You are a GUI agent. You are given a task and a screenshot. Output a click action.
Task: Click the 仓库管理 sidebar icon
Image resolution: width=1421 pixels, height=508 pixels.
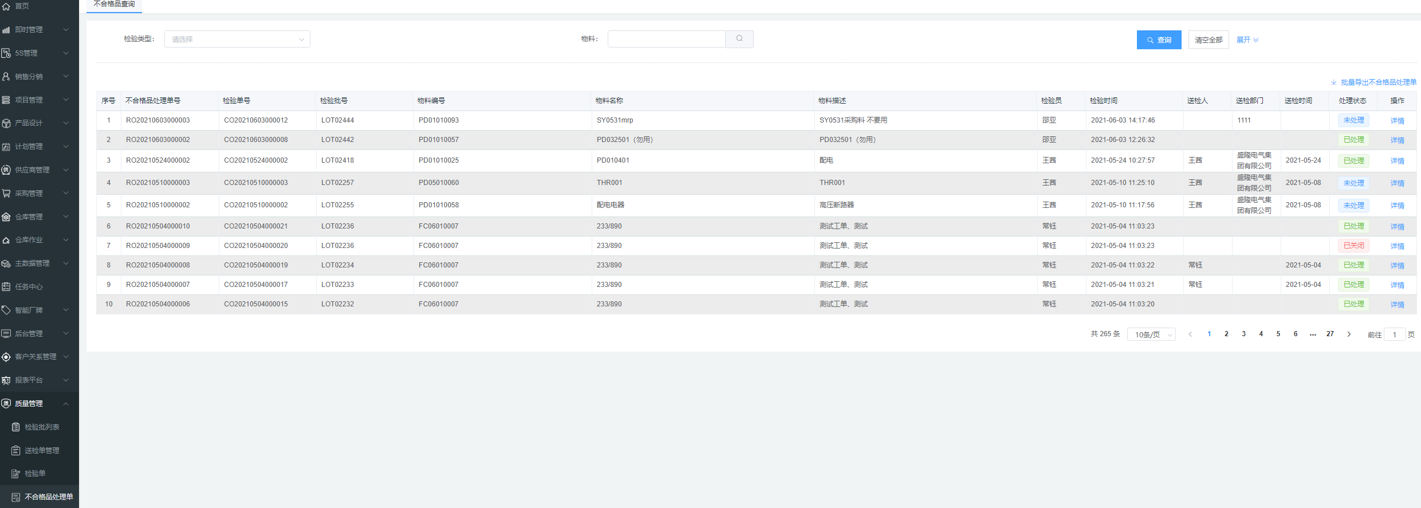(6, 217)
